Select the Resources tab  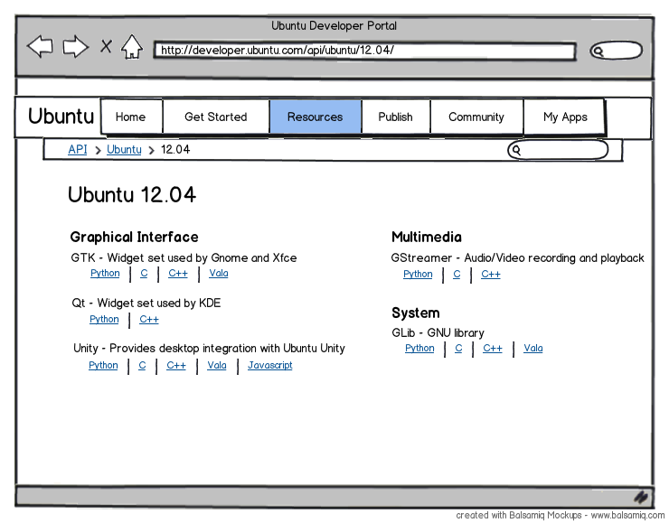point(316,117)
